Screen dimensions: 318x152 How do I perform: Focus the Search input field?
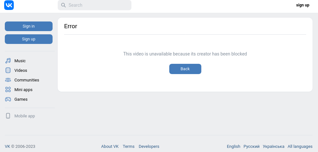pyautogui.click(x=98, y=5)
